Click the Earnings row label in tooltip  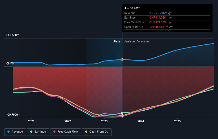click(x=130, y=18)
